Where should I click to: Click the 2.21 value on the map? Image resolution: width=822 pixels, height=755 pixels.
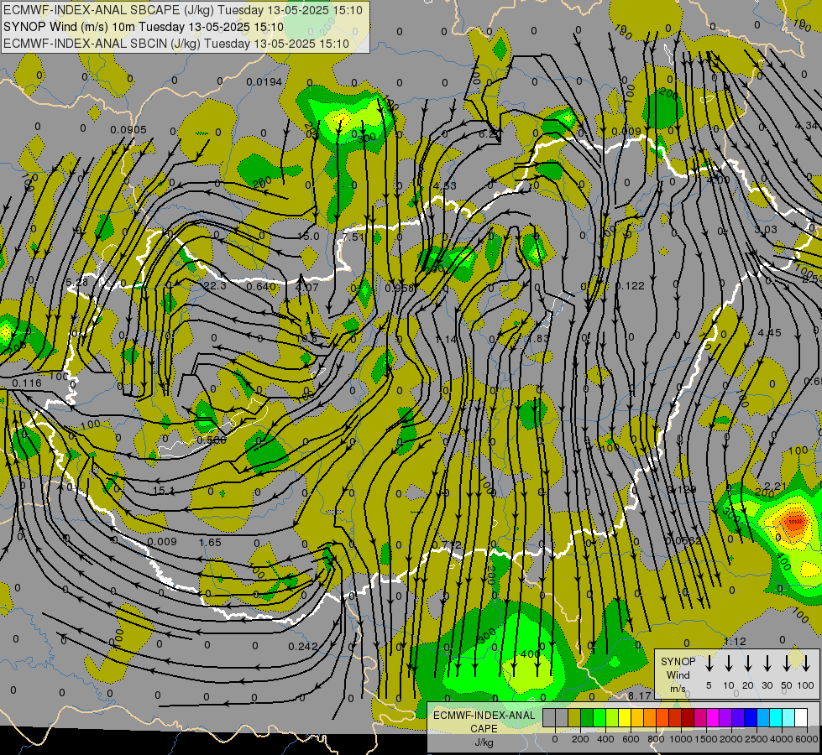click(x=775, y=487)
